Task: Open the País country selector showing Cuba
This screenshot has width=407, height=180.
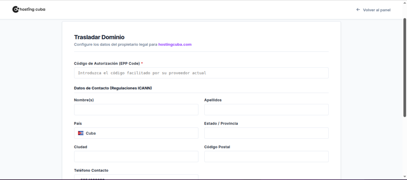Action: tap(136, 133)
